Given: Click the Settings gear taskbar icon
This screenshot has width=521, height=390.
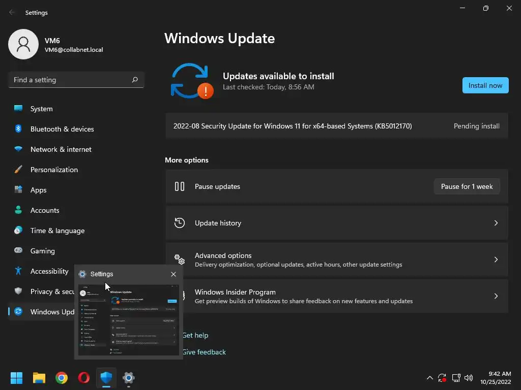Looking at the screenshot, I should pos(129,377).
